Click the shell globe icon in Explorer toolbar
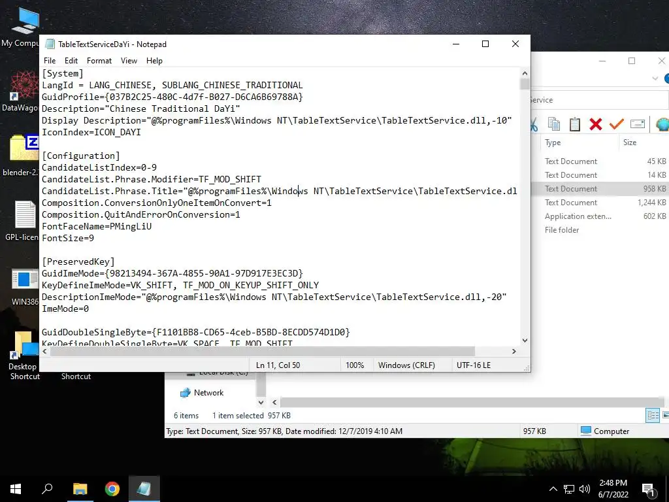Screen dimensions: 669x502 (x=662, y=124)
